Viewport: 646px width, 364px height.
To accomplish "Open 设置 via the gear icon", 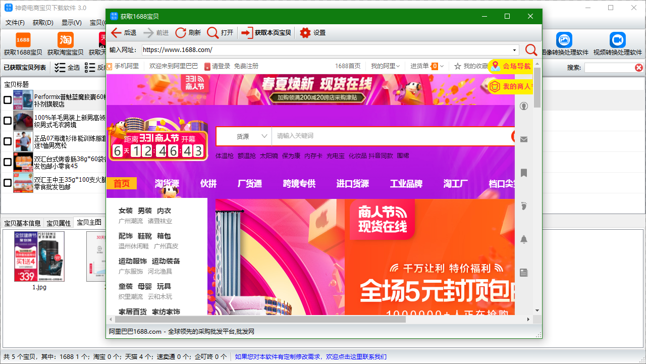I will [x=305, y=32].
